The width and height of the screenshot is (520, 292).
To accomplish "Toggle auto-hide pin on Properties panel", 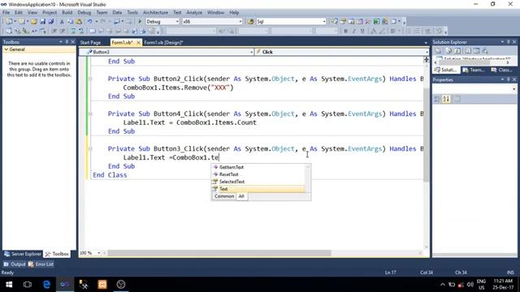I will 508,79.
